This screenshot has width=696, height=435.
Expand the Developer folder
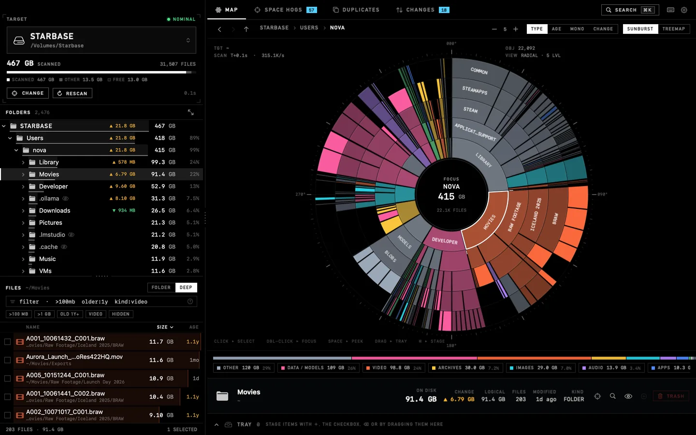pyautogui.click(x=23, y=187)
